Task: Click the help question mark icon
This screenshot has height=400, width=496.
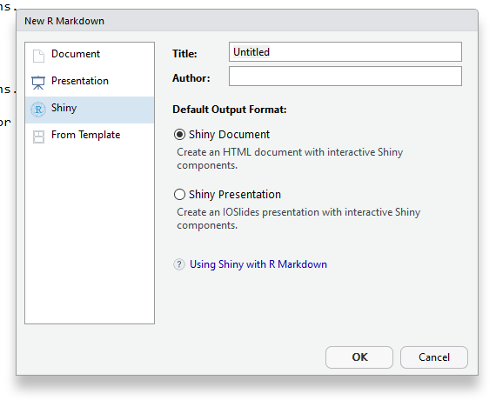Action: point(179,264)
